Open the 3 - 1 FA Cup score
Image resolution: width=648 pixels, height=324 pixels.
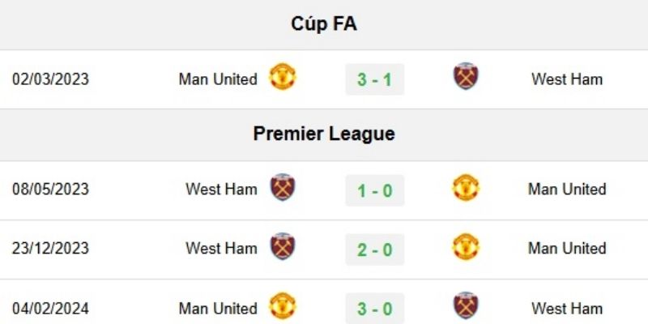374,79
